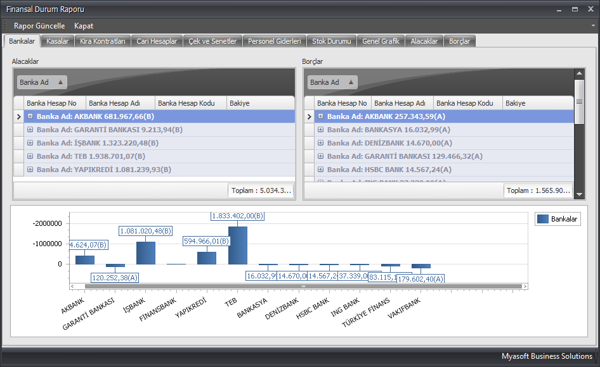Click the 1.081.020,48(B) chart label
Screen dimensions: 600x367
tap(145, 231)
